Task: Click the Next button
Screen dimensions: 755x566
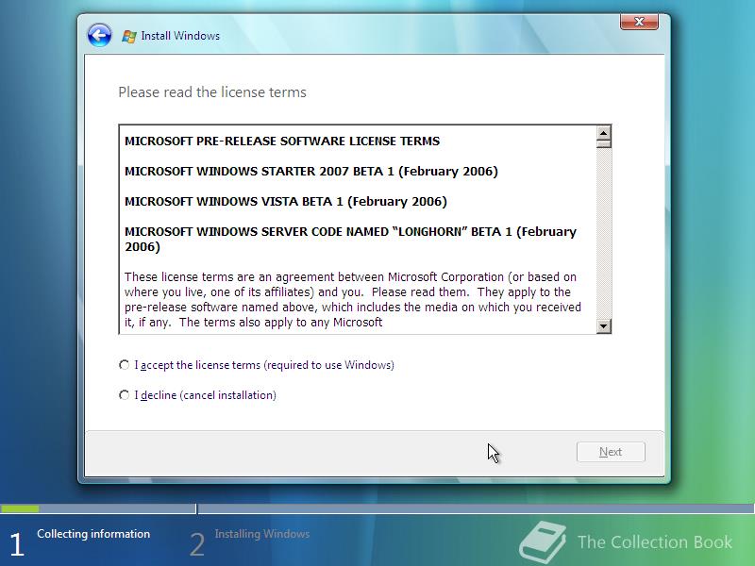Action: click(611, 452)
